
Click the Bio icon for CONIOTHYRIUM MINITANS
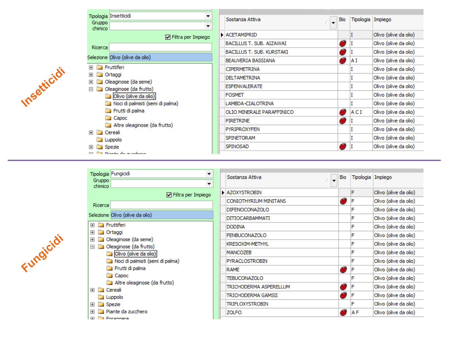click(343, 201)
